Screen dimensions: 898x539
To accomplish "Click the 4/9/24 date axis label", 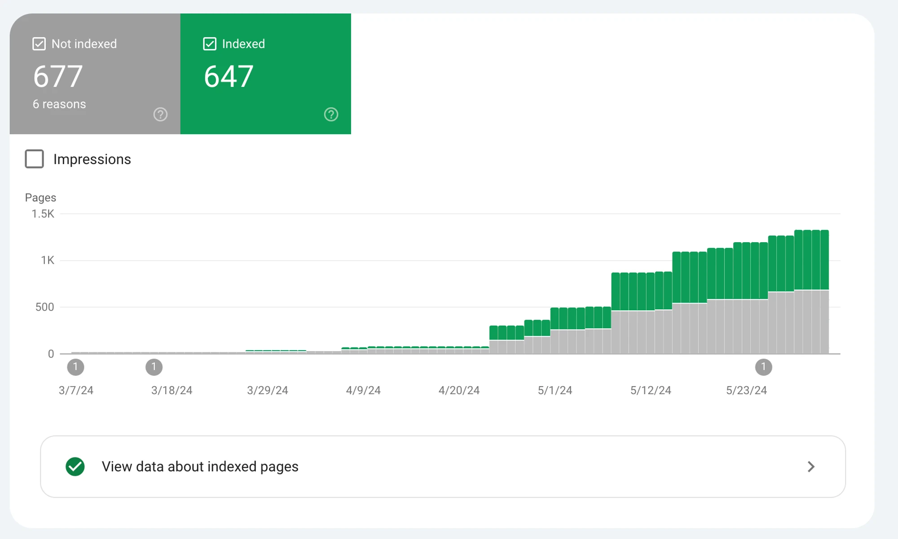I will coord(363,390).
